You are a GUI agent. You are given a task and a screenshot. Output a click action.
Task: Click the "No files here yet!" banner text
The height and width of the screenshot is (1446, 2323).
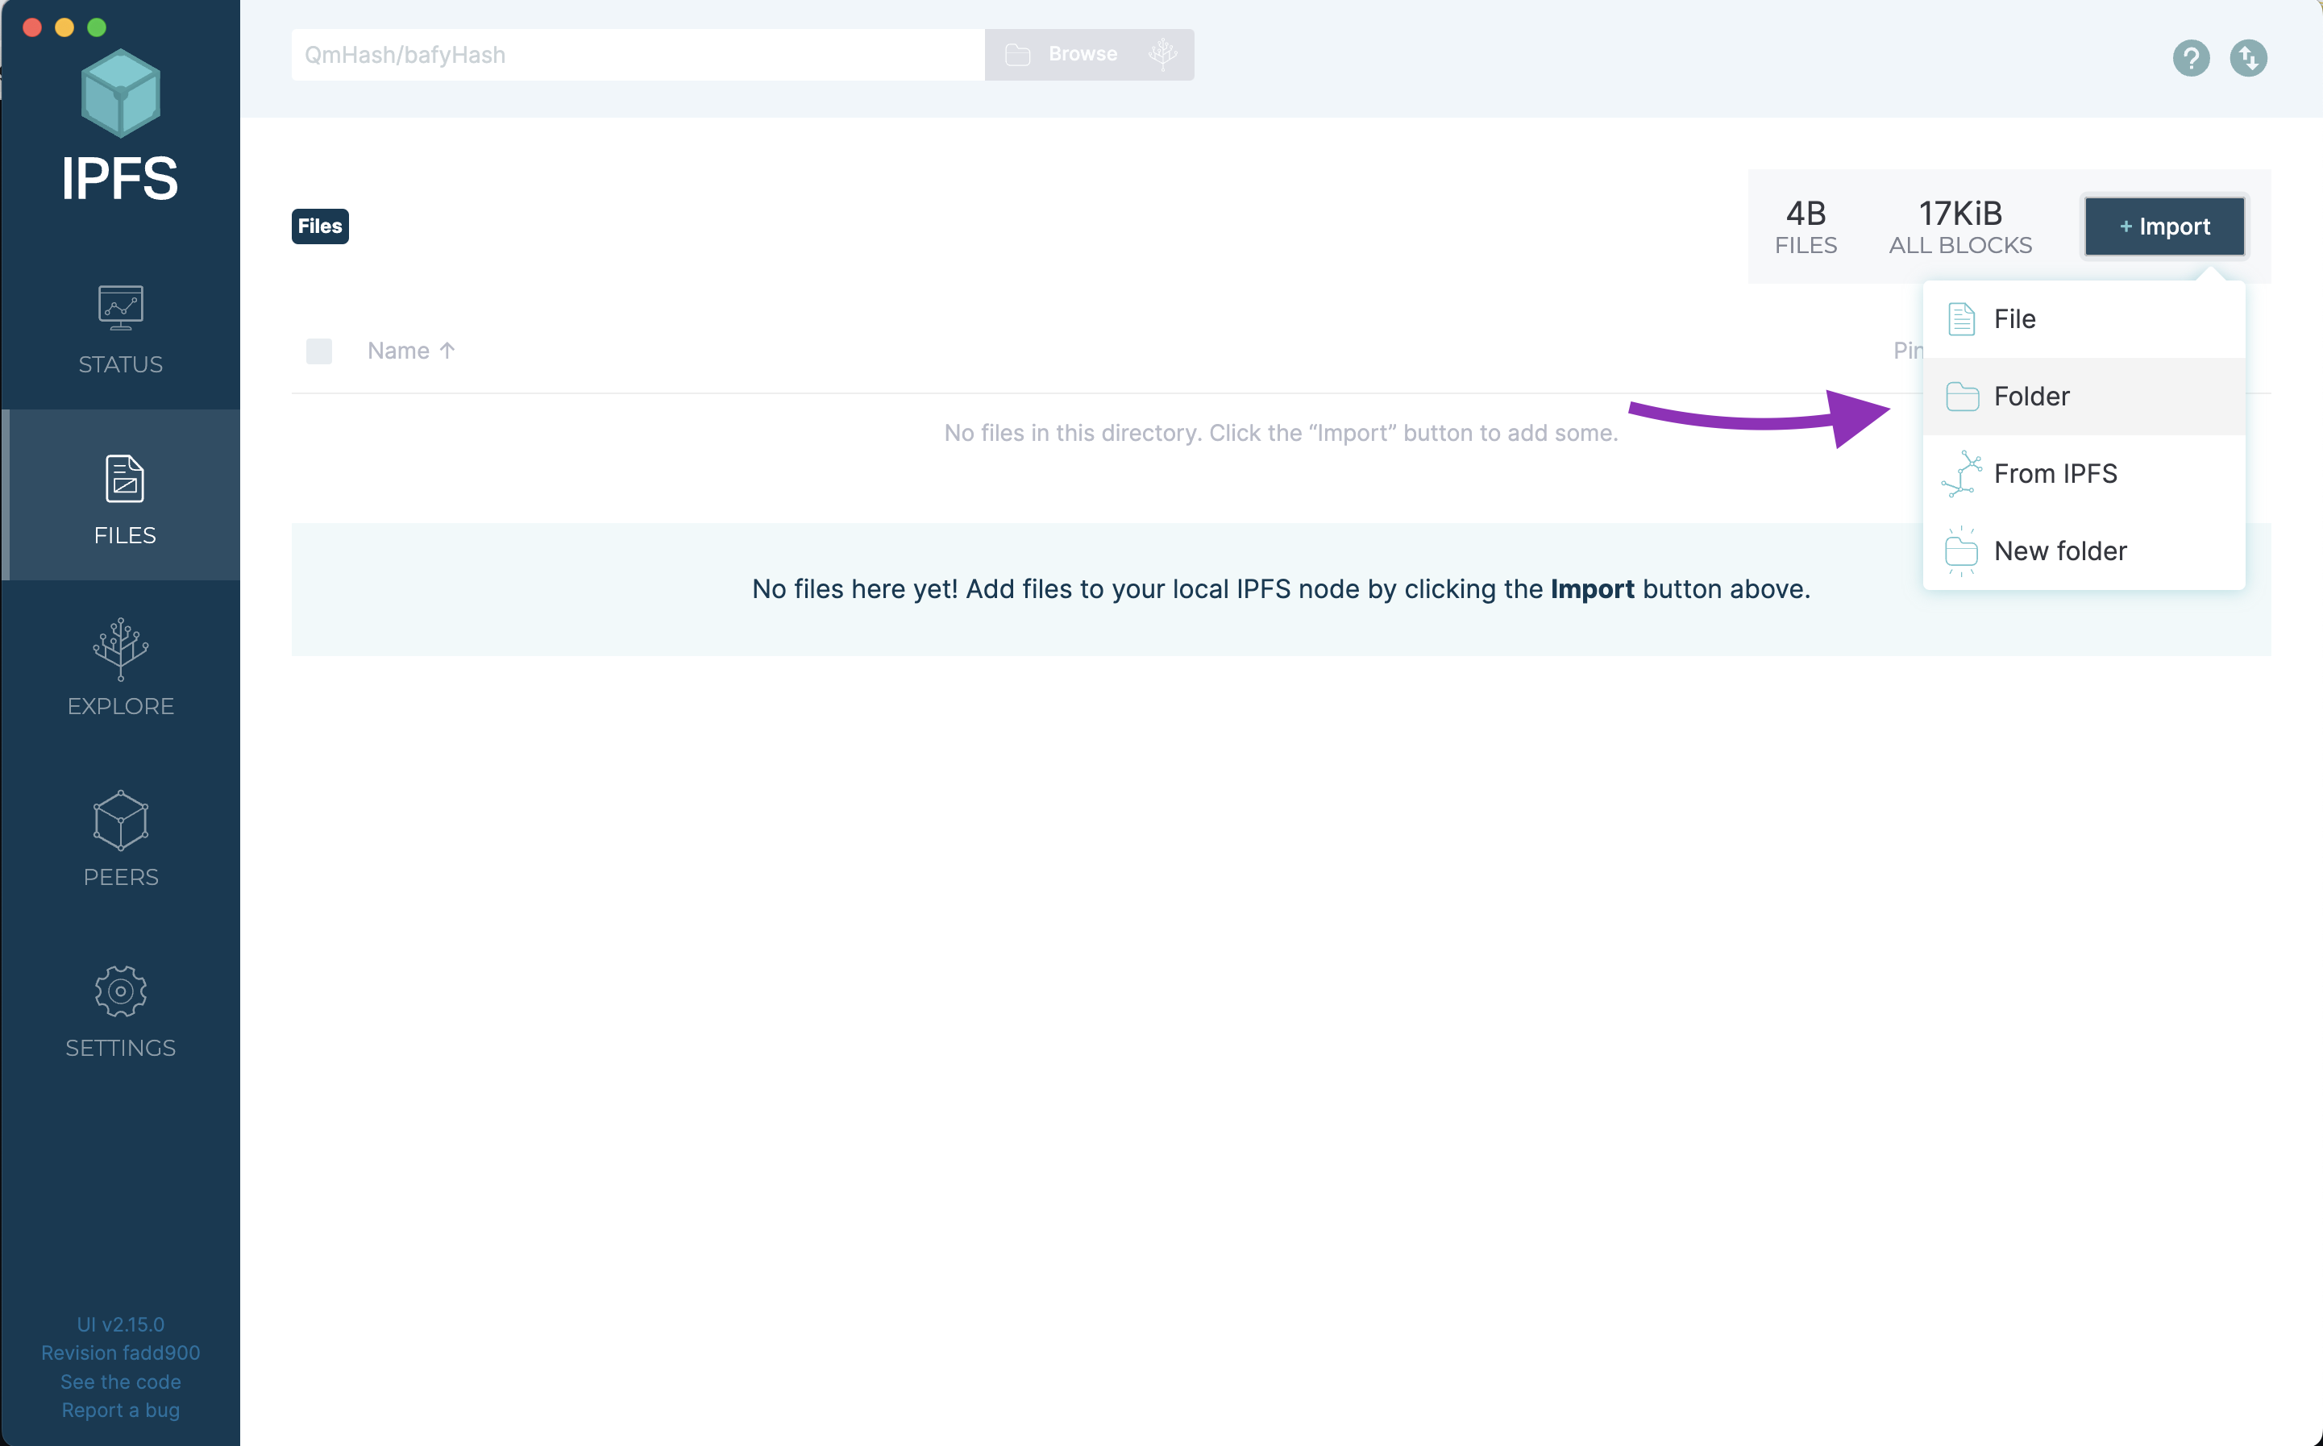pyautogui.click(x=1281, y=589)
